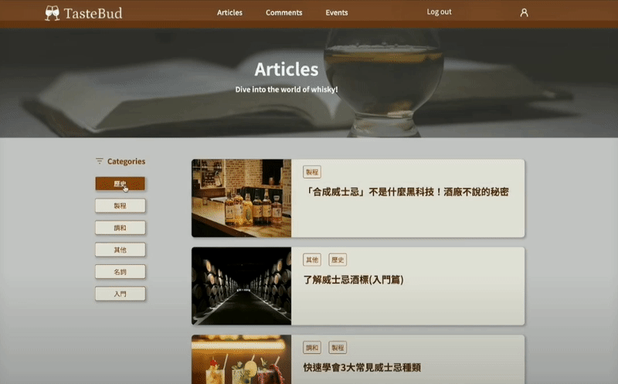Toggle the 調和 category filter button
Screen dimensions: 618x384
121,228
